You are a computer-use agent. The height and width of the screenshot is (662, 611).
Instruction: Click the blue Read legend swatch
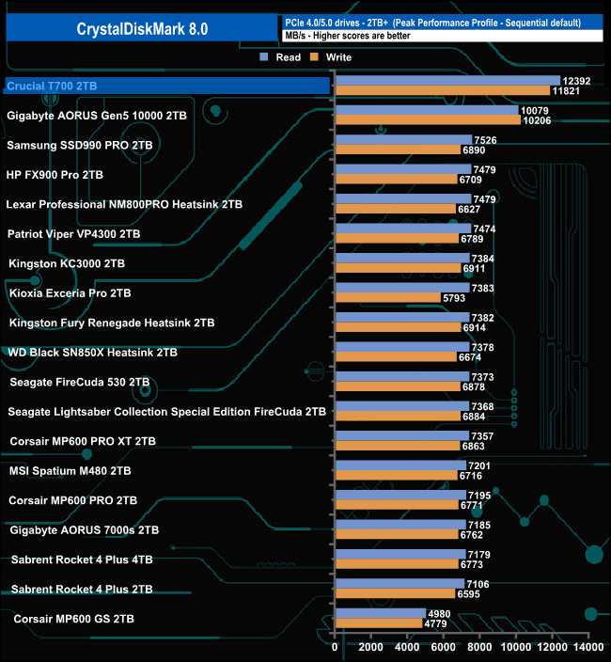[x=264, y=57]
